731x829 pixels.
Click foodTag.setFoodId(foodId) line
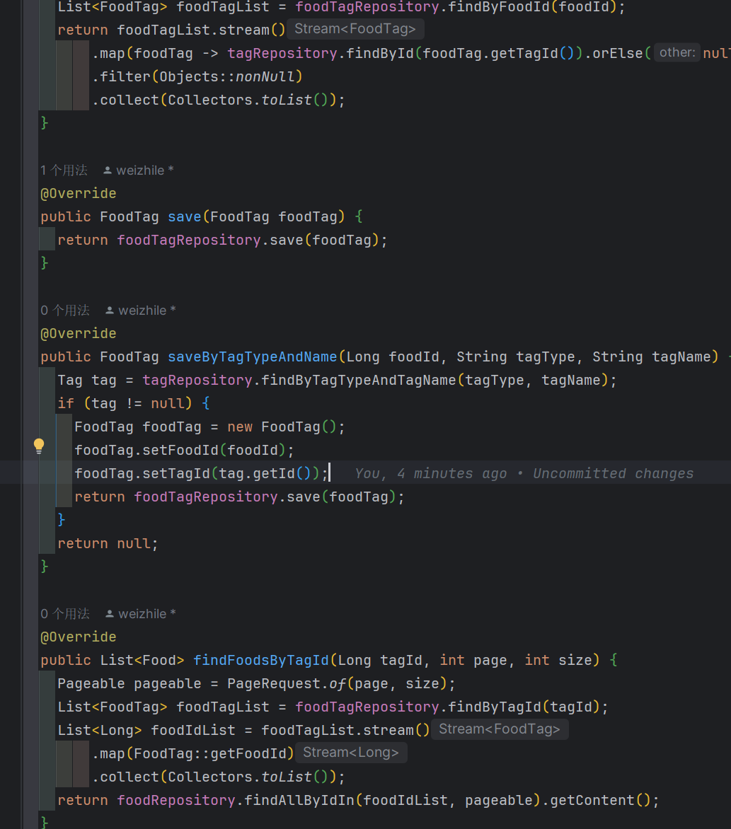[x=184, y=450]
